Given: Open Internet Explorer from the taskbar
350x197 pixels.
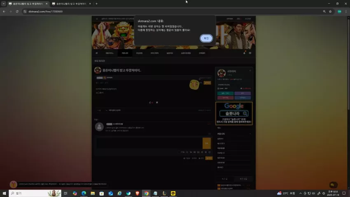Looking at the screenshot, I should tap(119, 193).
